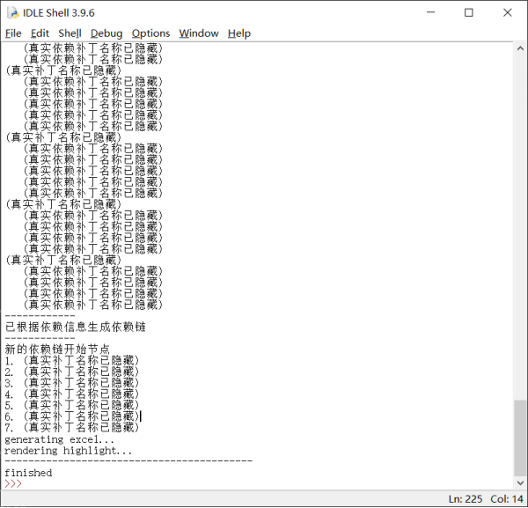This screenshot has height=508, width=528.
Task: Click the '新的依赖链开始节点' line
Action: click(57, 349)
